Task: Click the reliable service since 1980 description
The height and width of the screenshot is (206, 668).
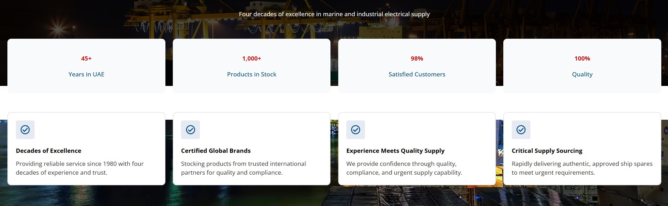Action: 80,168
